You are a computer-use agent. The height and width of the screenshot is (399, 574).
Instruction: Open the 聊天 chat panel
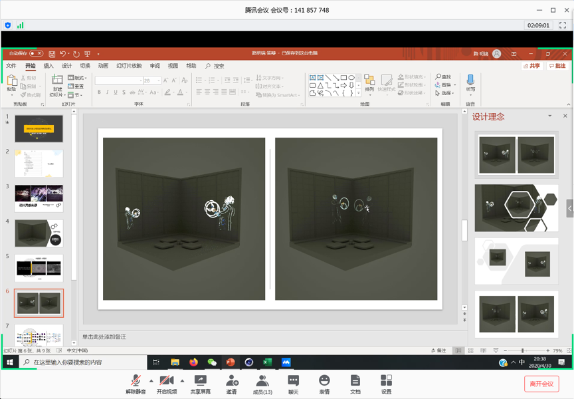[293, 381]
